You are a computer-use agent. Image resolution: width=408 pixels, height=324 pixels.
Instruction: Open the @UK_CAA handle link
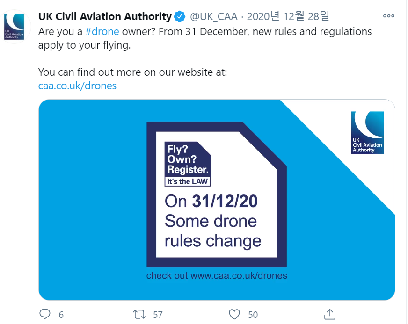click(213, 17)
